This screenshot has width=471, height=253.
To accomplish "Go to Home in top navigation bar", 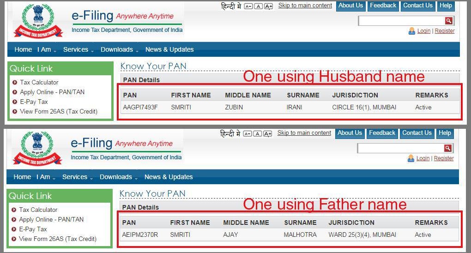I will pyautogui.click(x=23, y=49).
